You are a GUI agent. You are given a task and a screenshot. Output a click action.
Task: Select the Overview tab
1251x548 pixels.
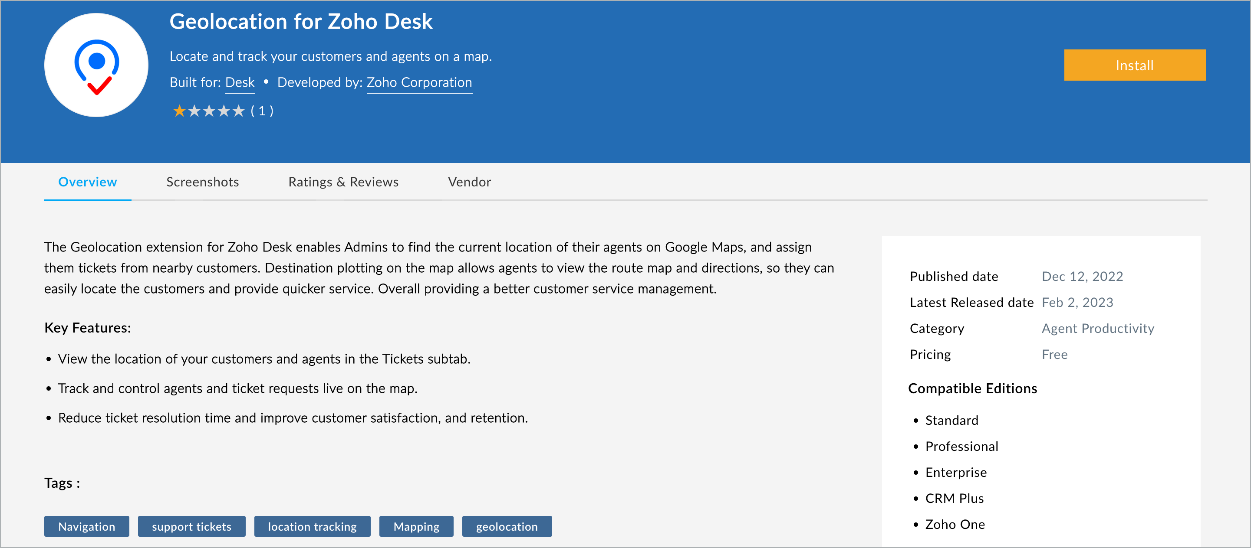coord(87,182)
